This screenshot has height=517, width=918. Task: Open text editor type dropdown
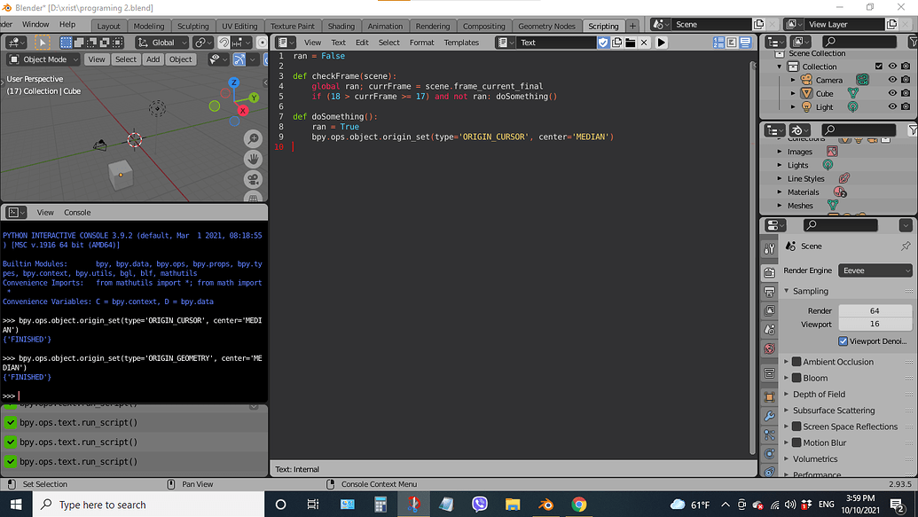(x=286, y=43)
